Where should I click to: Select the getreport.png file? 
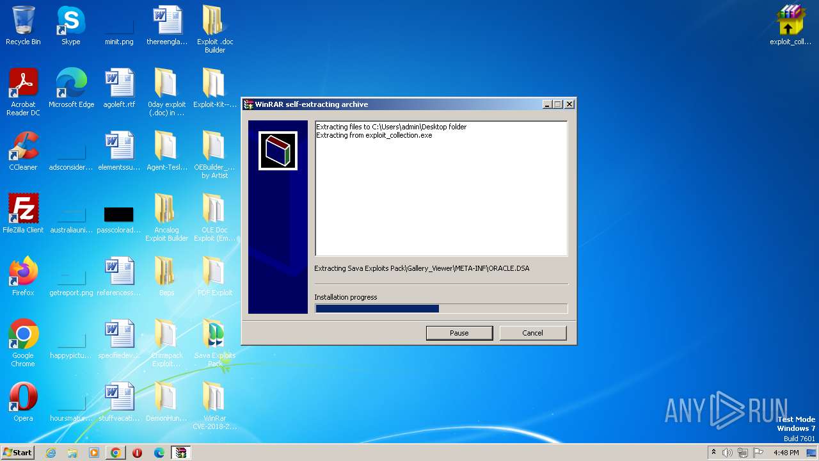[x=71, y=282]
